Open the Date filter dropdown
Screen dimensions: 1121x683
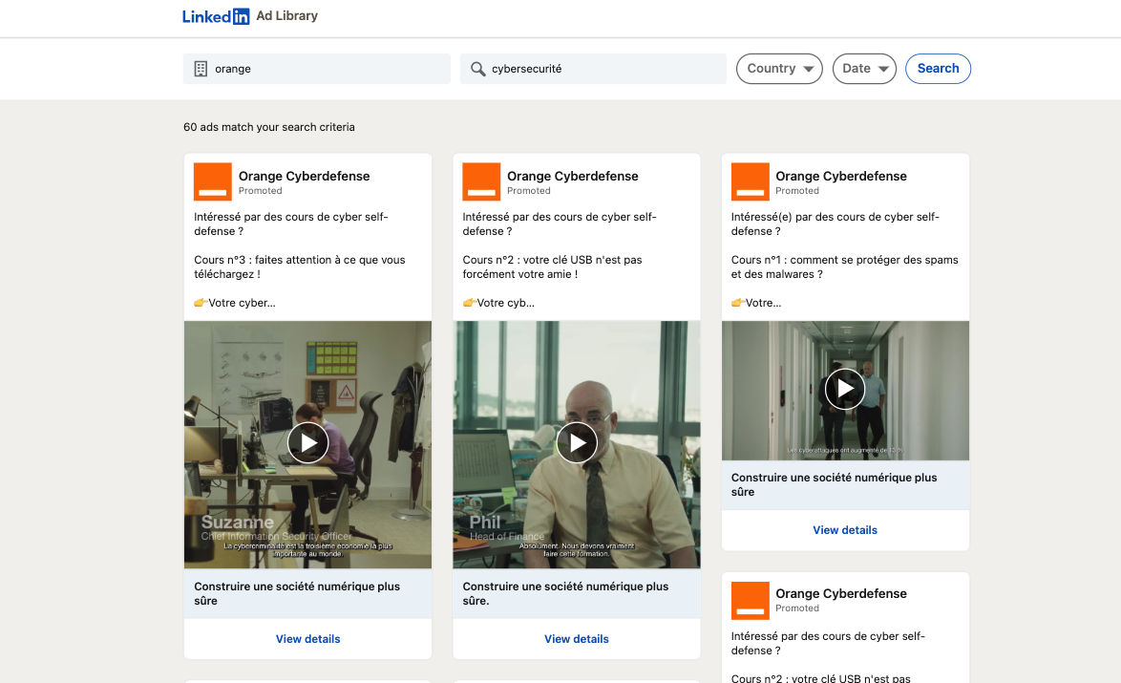coord(865,69)
